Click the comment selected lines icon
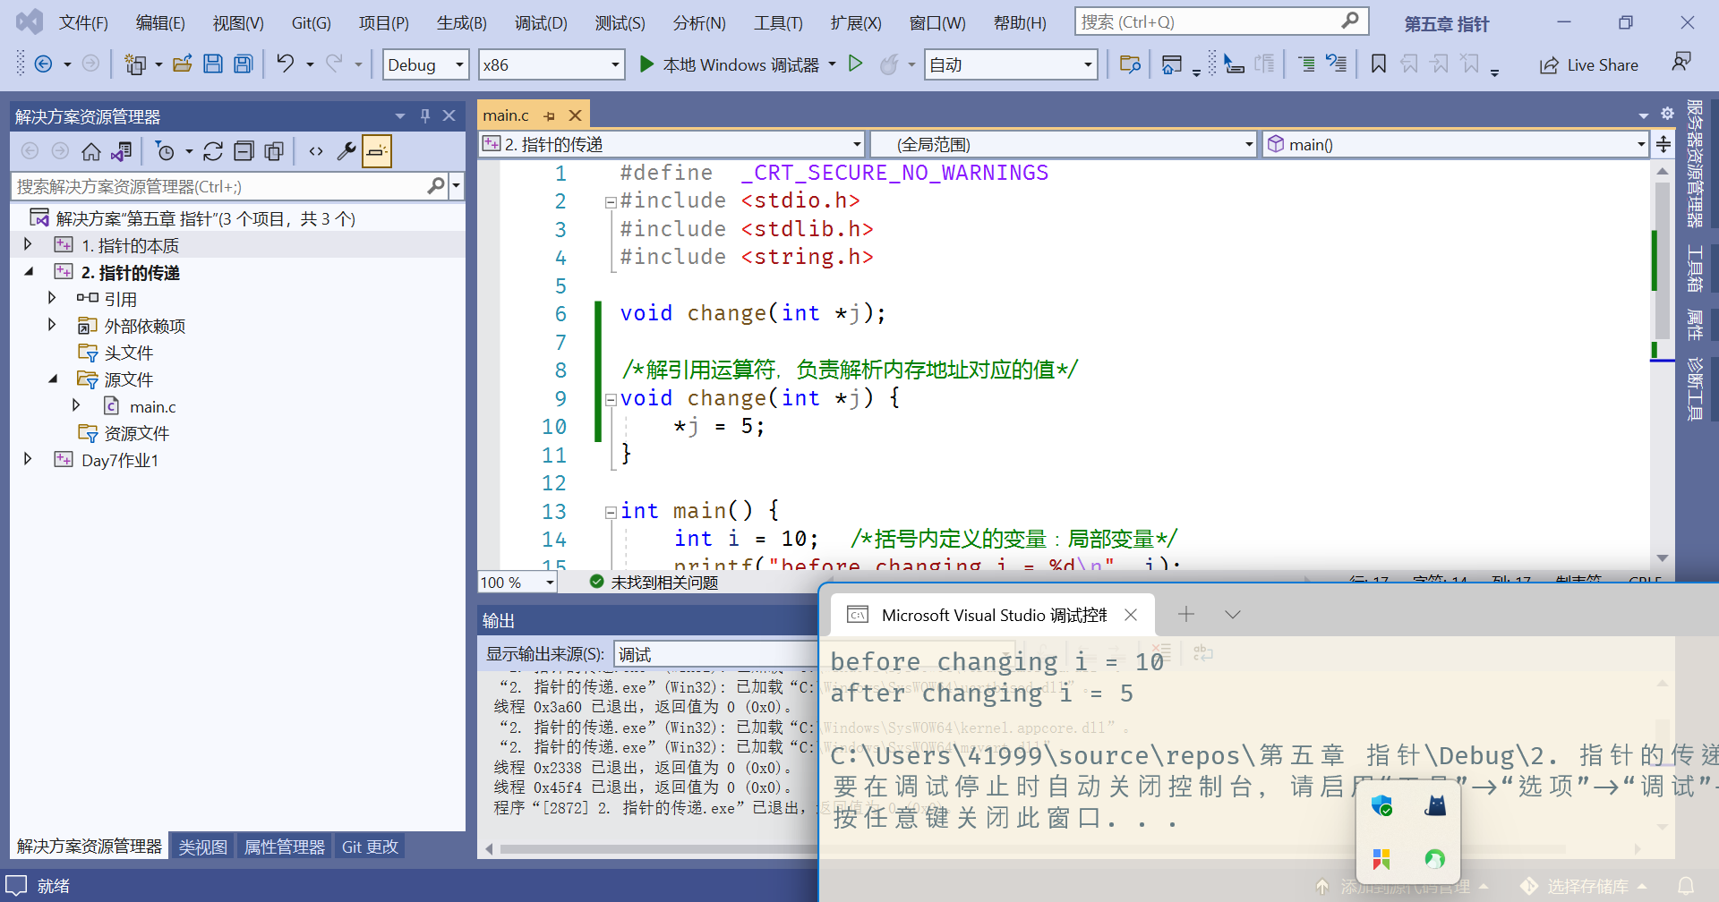Screen dimensions: 1719x902 [x=1307, y=64]
